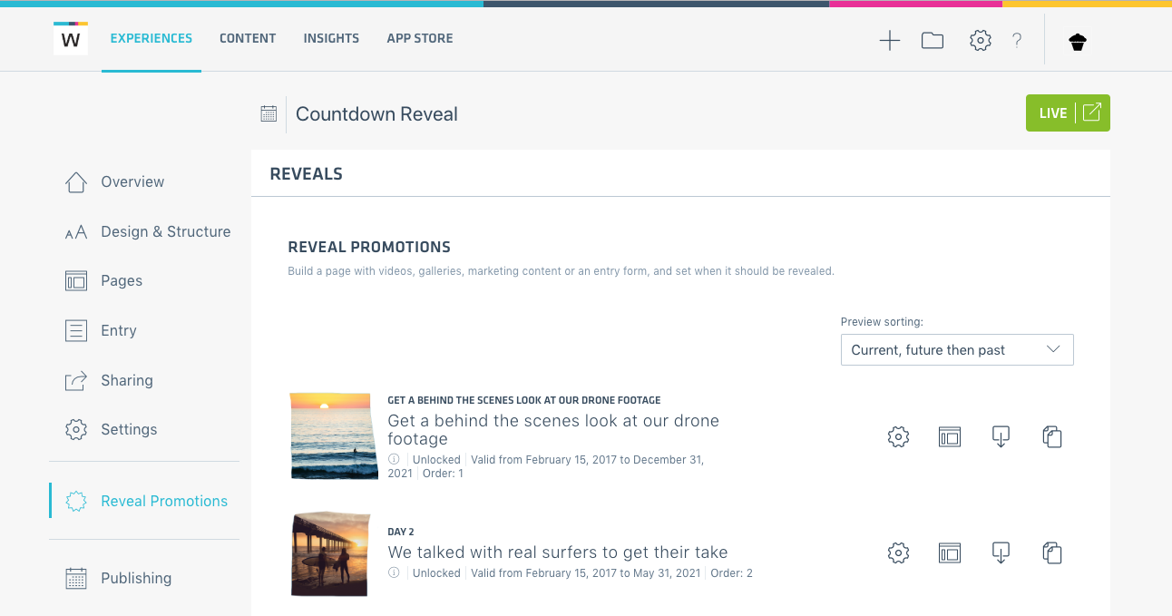Copy the drone footage reveal
1172x616 pixels.
1052,436
